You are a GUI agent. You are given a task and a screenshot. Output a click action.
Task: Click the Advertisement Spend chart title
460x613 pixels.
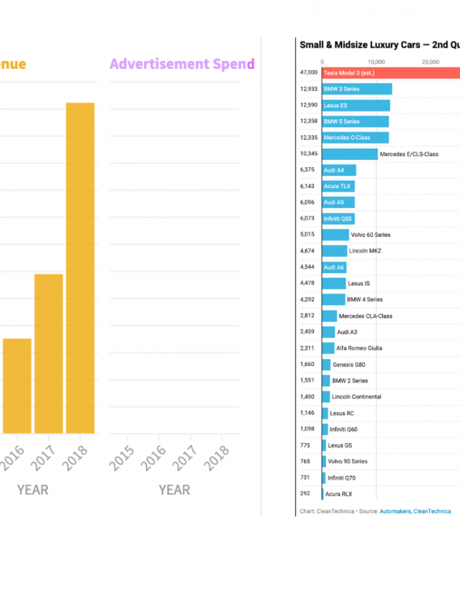click(182, 64)
